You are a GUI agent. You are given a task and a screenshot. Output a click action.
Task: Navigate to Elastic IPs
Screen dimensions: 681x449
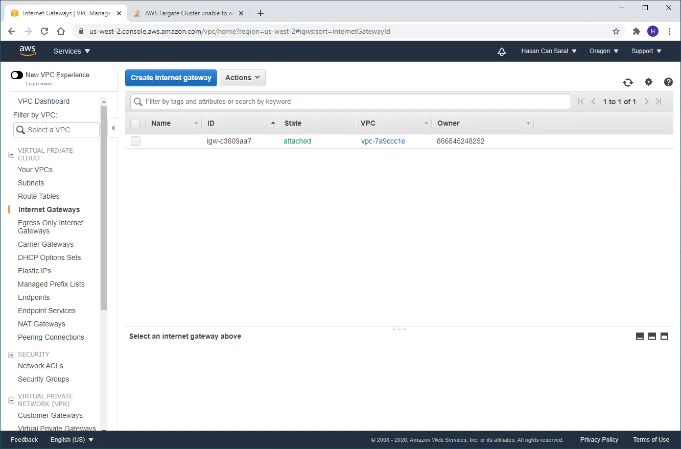(35, 271)
